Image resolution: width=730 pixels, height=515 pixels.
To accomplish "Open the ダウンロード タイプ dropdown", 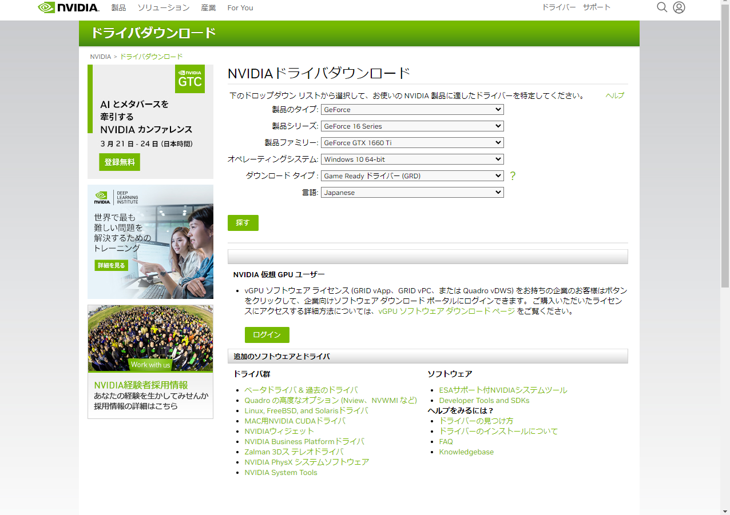I will click(x=412, y=175).
